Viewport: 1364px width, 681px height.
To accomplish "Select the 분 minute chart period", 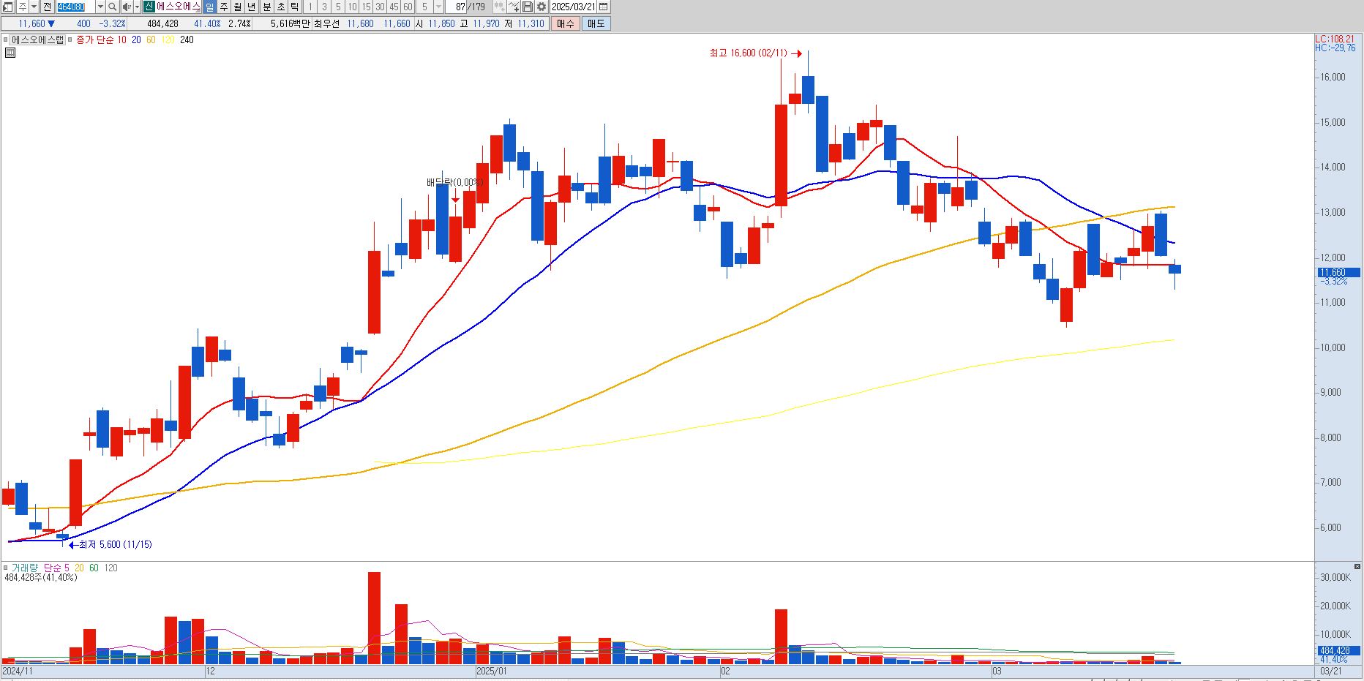I will 266,7.
